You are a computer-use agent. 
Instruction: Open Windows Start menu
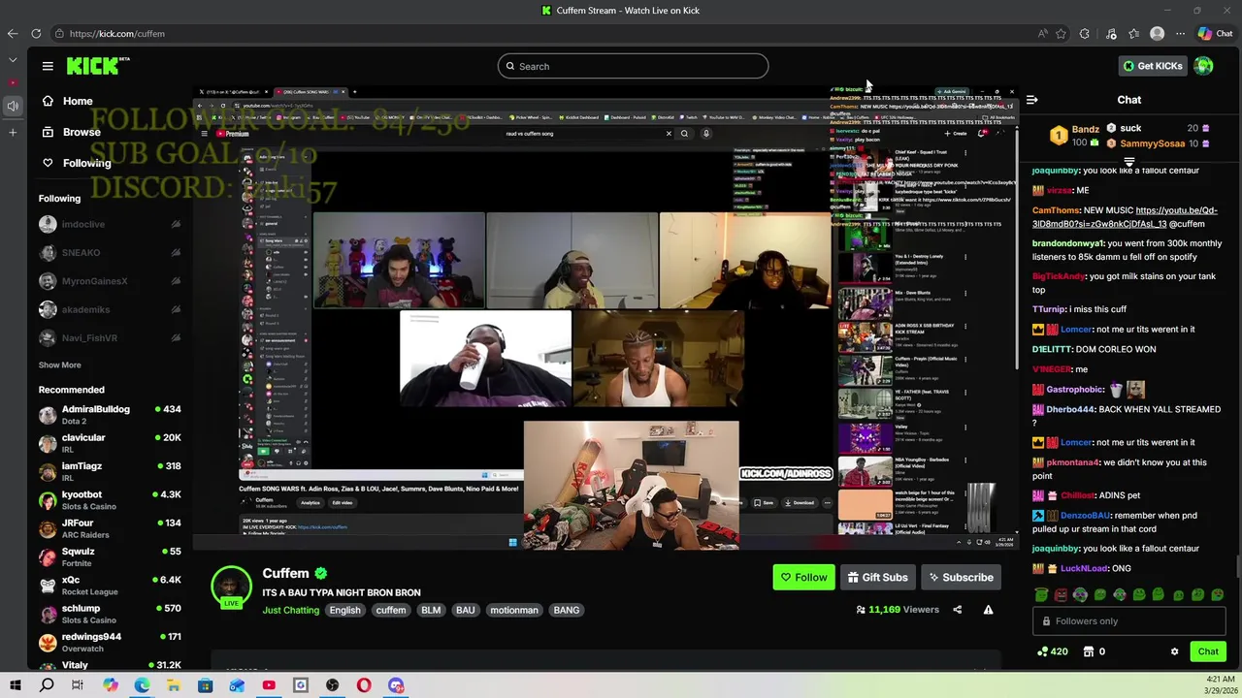(16, 685)
